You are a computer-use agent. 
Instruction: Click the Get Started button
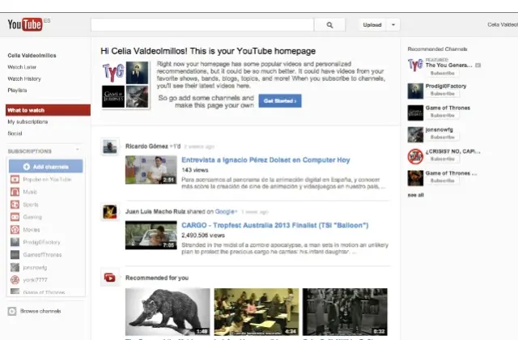280,101
